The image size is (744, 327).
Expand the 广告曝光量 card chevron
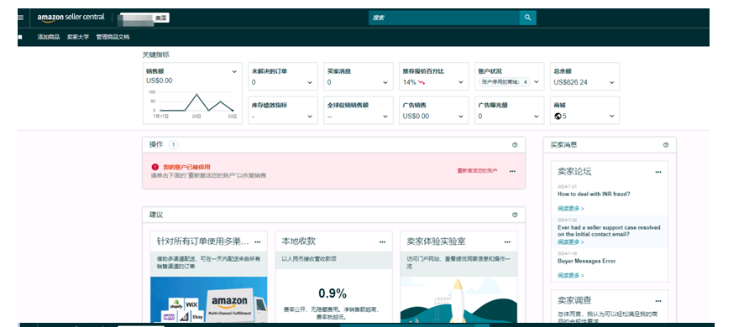click(537, 116)
